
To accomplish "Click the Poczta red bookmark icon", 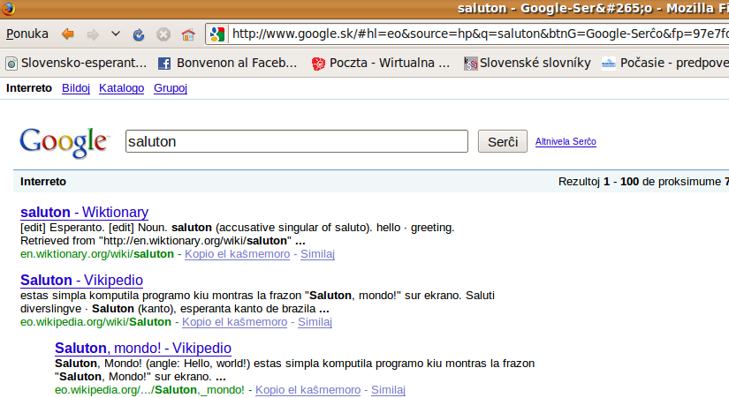I will (x=318, y=64).
